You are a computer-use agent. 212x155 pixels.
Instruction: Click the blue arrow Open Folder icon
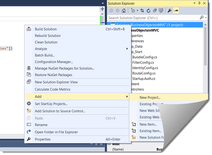click(29, 131)
